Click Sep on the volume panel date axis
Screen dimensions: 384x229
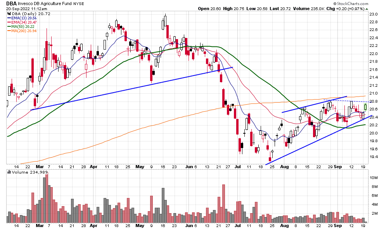pos(338,226)
